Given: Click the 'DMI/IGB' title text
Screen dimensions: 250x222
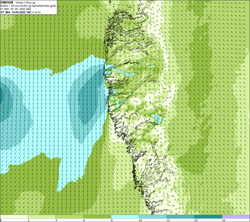Looking at the screenshot, I should pyautogui.click(x=7, y=3).
